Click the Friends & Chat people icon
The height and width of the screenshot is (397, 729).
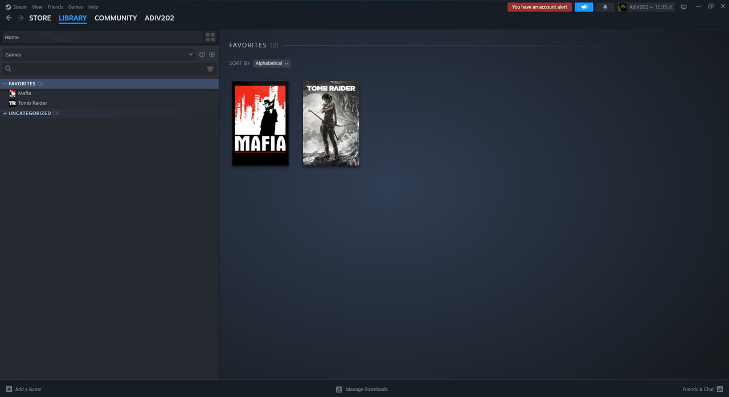pos(720,390)
